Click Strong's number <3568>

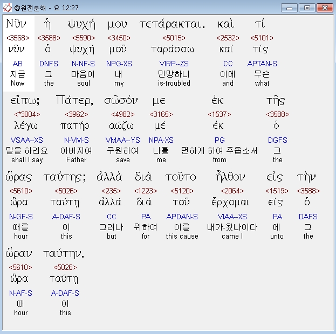coord(18,38)
